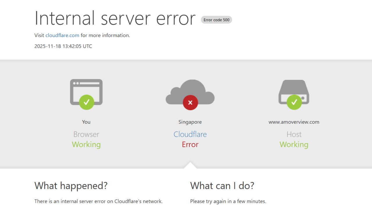The height and width of the screenshot is (209, 372).
Task: Open the cloudflare.com link for more information
Action: coord(62,35)
